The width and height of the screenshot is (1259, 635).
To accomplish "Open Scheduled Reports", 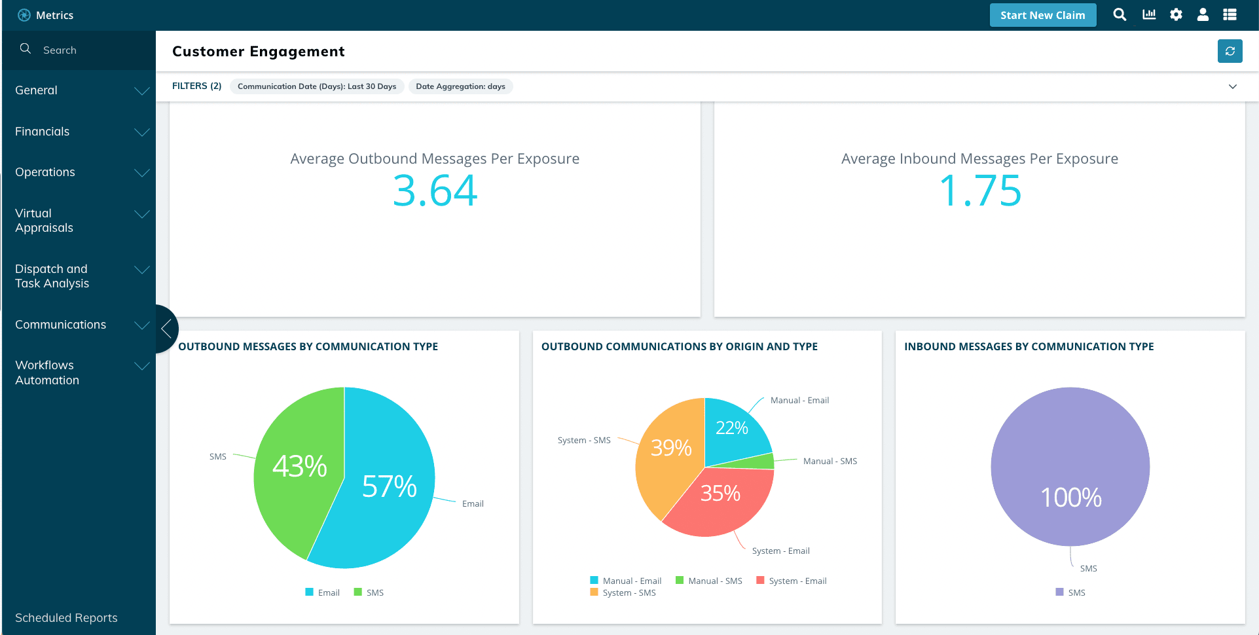I will click(65, 617).
